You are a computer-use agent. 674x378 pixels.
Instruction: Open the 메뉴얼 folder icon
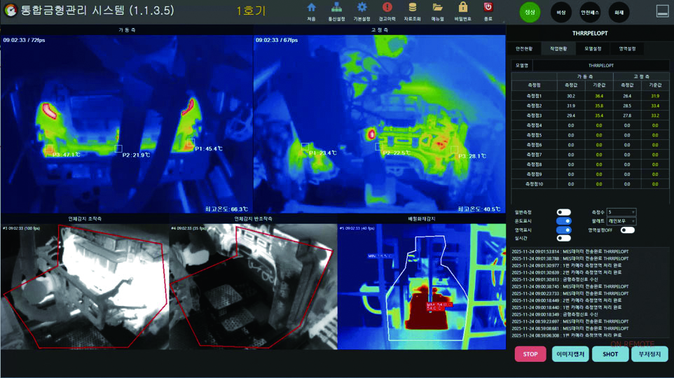[437, 8]
